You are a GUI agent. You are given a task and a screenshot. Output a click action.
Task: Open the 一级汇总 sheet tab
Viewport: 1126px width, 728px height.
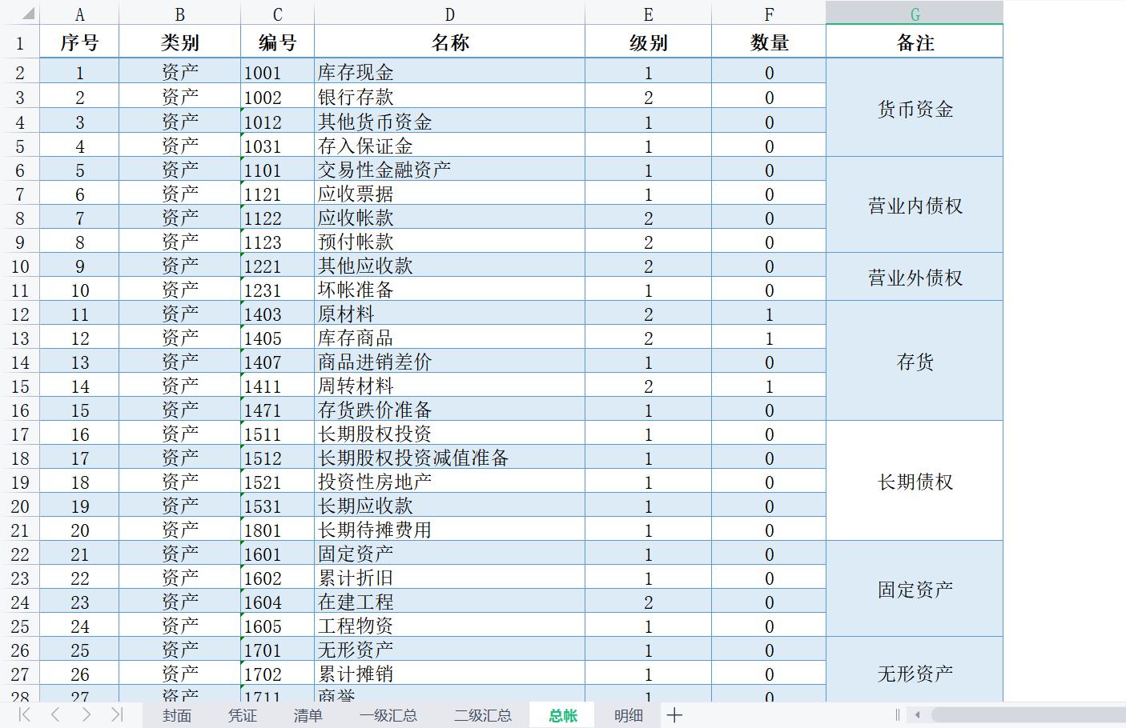tap(390, 716)
